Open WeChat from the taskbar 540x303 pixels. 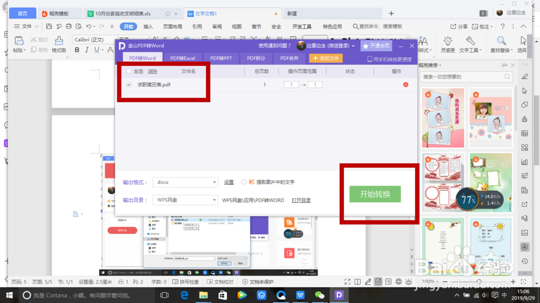tap(320, 295)
